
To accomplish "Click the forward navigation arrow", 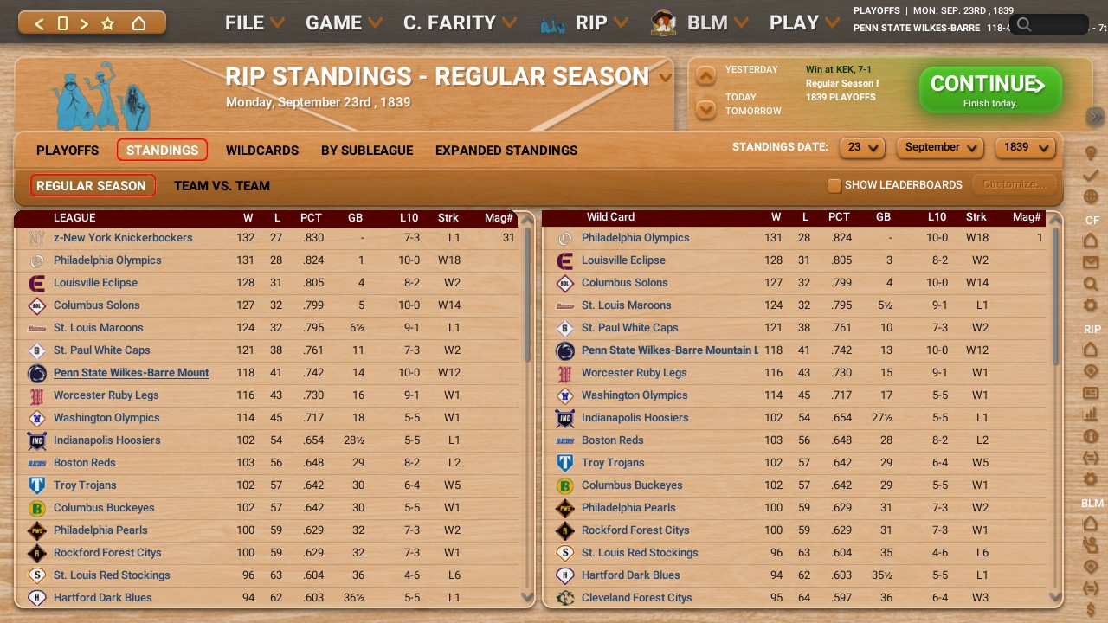I will point(84,23).
